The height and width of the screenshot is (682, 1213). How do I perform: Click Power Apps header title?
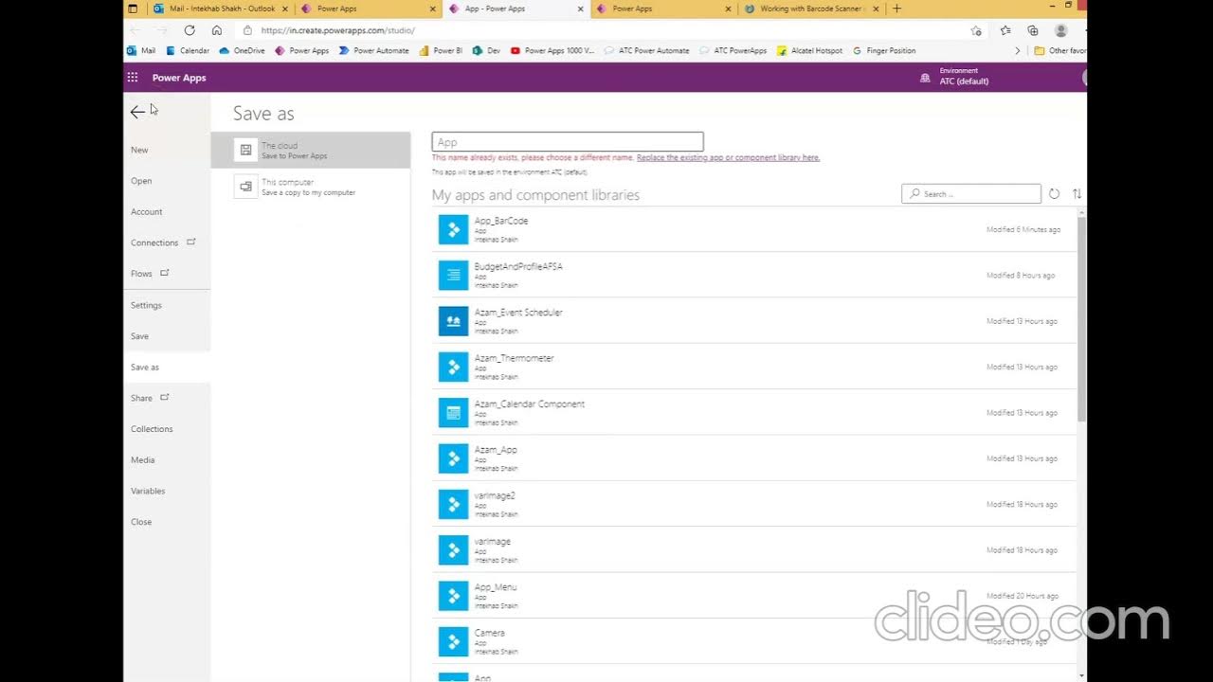click(179, 78)
